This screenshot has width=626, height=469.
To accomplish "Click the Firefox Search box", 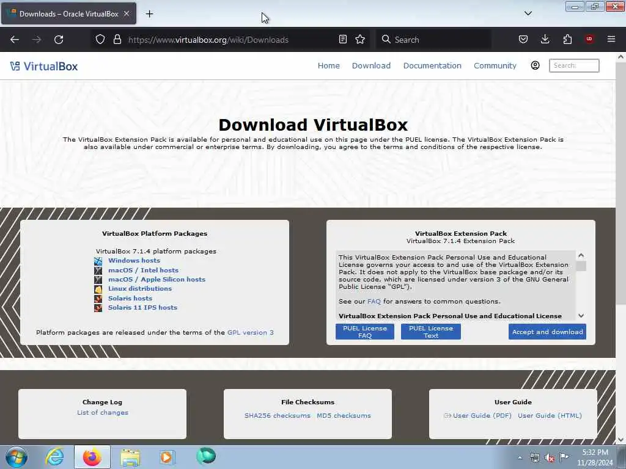I will point(433,40).
